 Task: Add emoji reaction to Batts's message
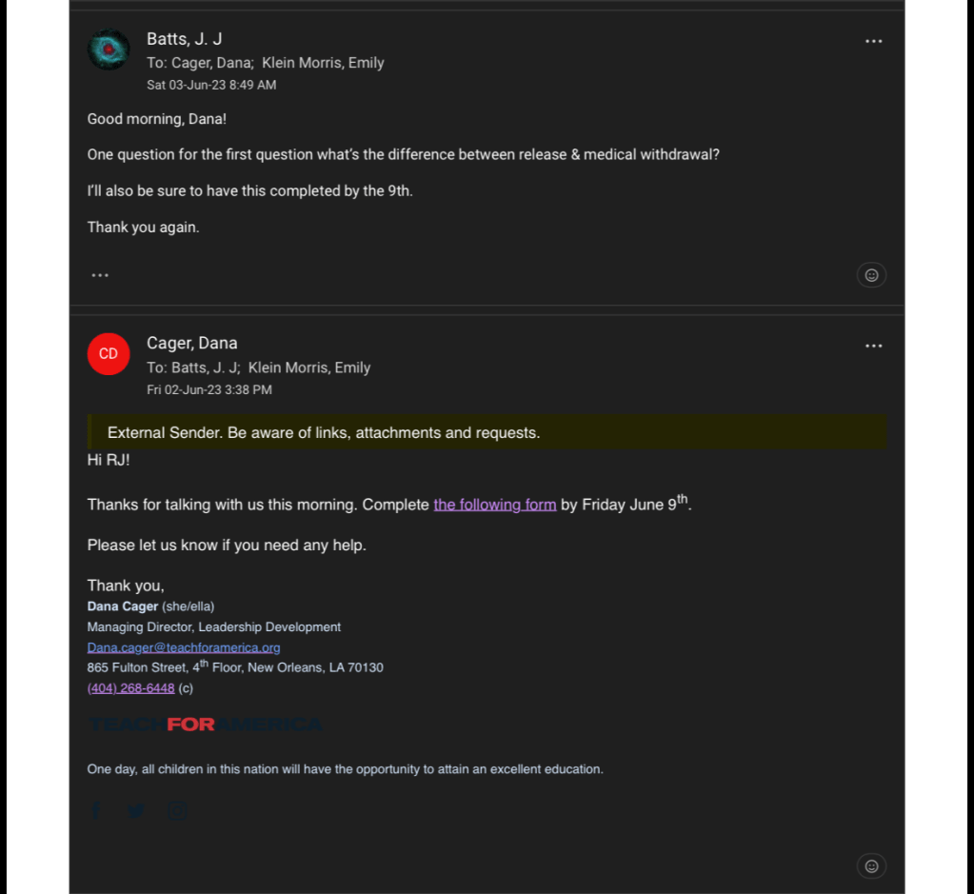pyautogui.click(x=871, y=275)
